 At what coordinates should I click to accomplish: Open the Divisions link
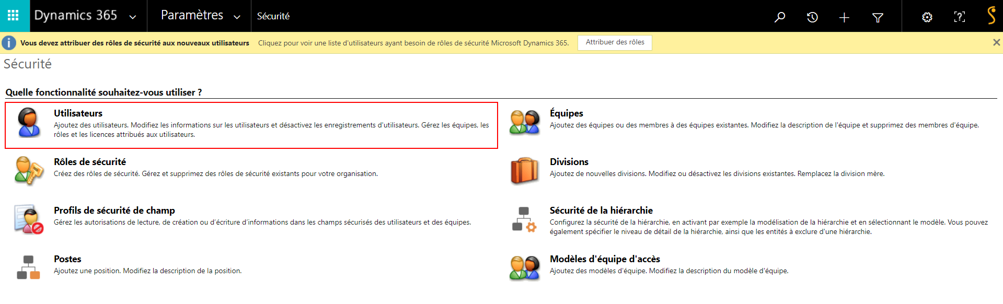569,162
